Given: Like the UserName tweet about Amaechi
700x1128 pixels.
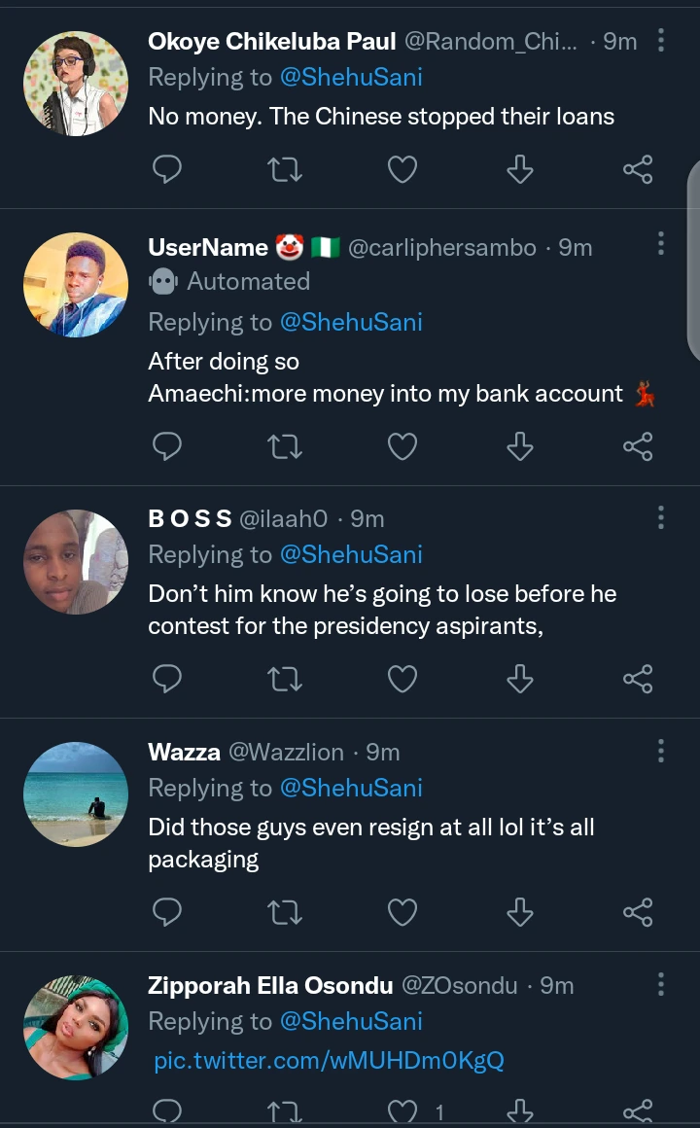Looking at the screenshot, I should 402,447.
